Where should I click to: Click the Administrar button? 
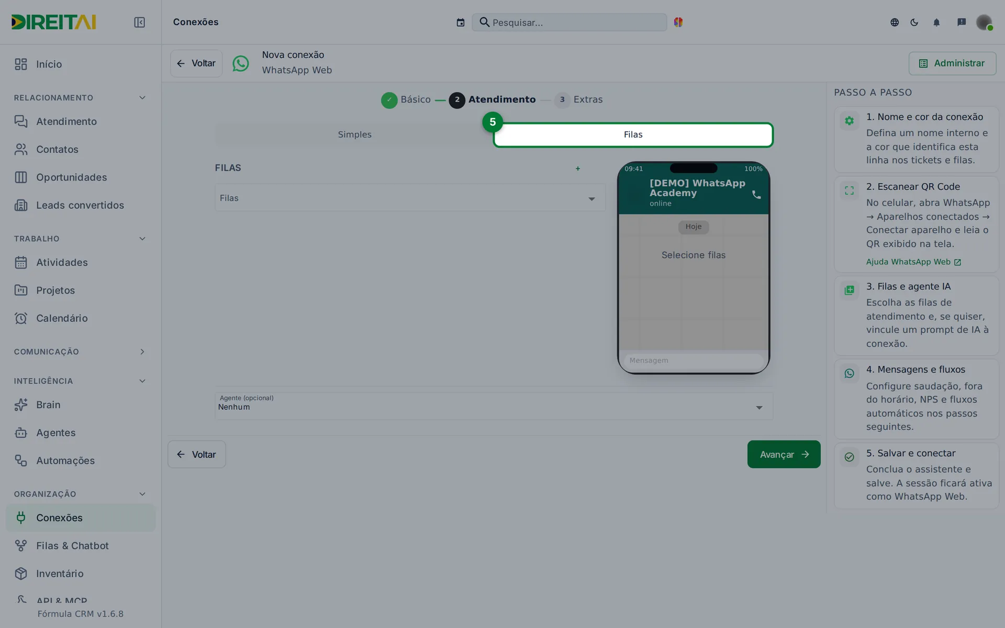point(952,63)
